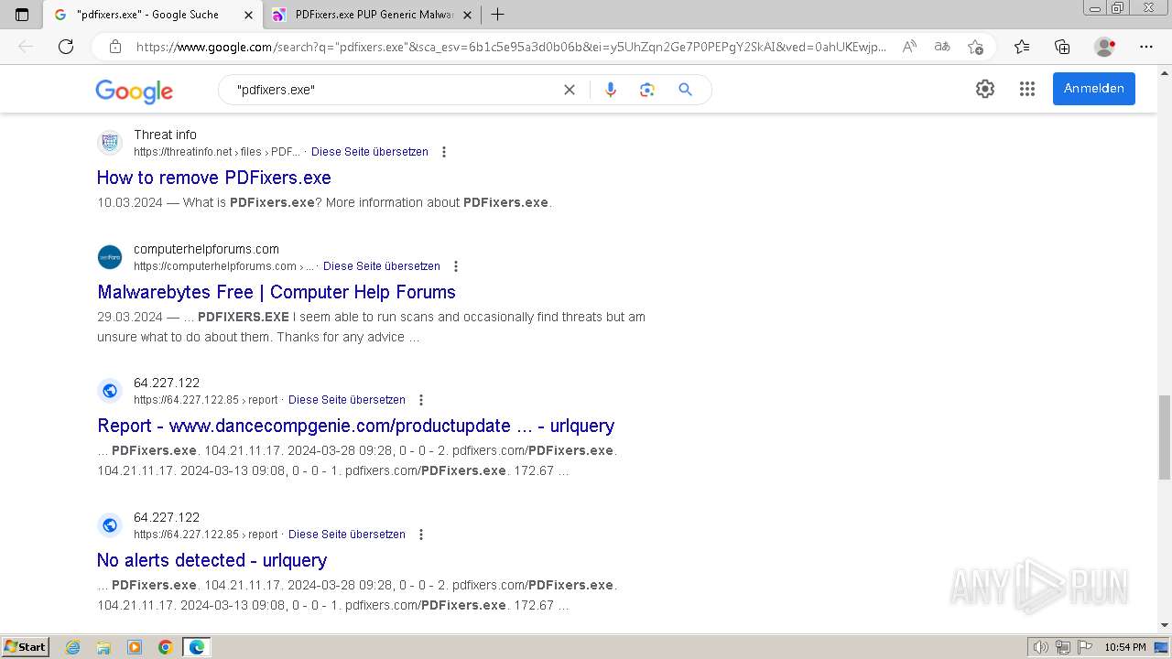1172x659 pixels.
Task: Open more options for Threat info result
Action: (444, 152)
